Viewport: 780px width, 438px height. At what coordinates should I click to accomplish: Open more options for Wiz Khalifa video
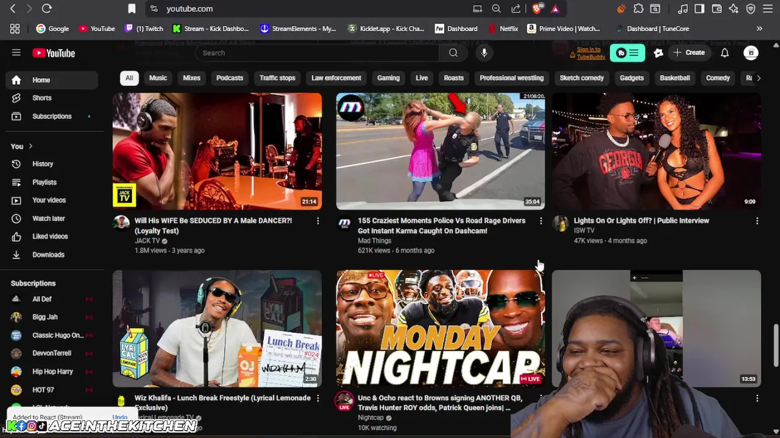coord(317,398)
